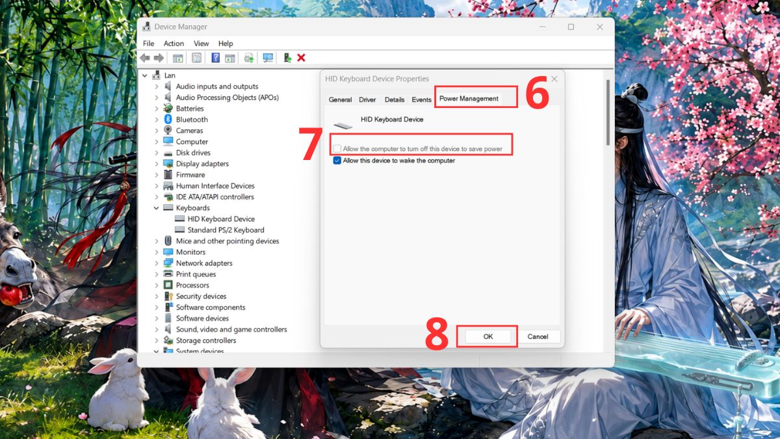Collapse the Lan root computer node
This screenshot has width=780, height=439.
145,75
